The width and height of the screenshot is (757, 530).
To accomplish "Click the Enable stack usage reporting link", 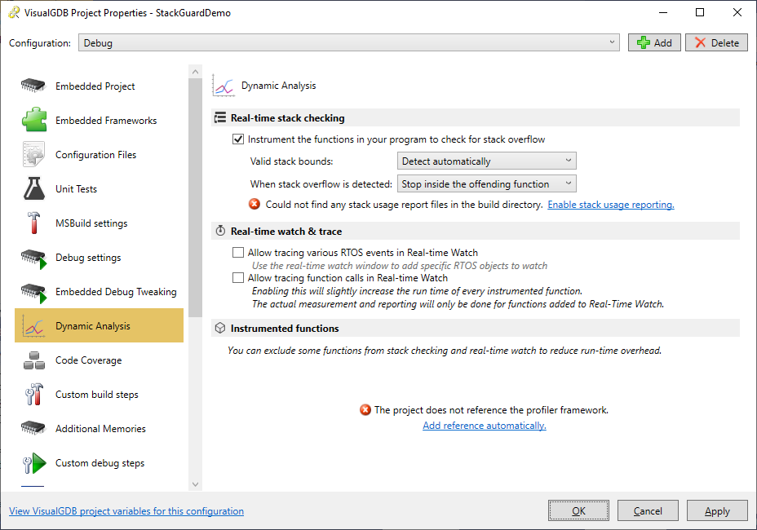I will [610, 205].
